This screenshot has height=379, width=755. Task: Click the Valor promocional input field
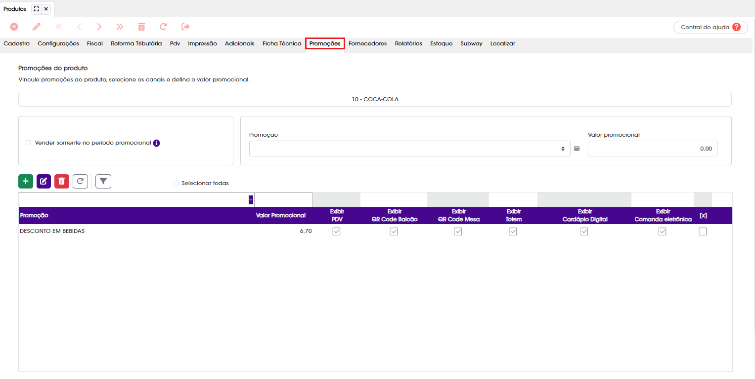[x=653, y=149]
